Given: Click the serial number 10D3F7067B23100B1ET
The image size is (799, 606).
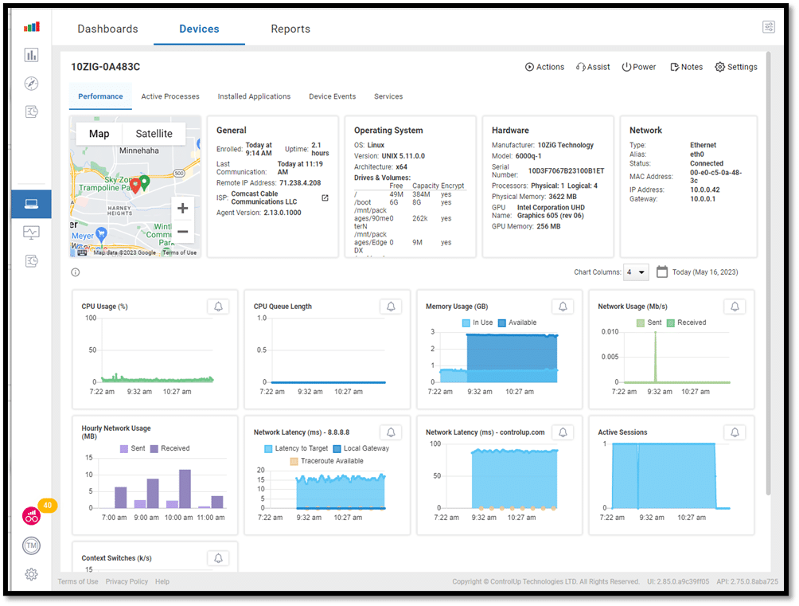Looking at the screenshot, I should [x=566, y=171].
